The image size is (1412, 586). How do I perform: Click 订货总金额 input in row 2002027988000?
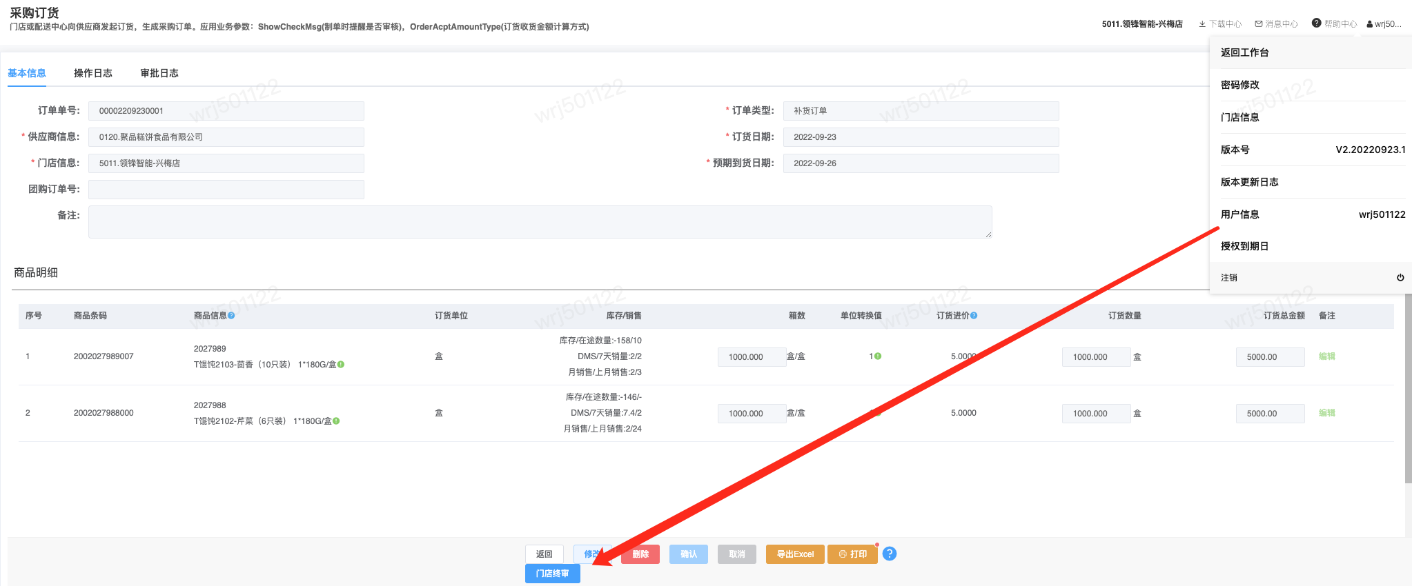coord(1271,414)
